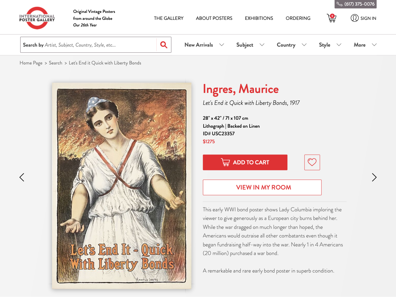Click the Home Page breadcrumb

31,63
